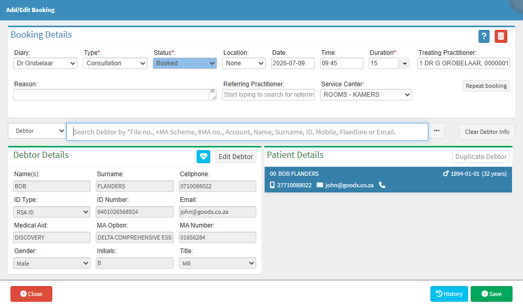Click the Search Debtor input field
The width and height of the screenshot is (523, 307).
[x=247, y=132]
